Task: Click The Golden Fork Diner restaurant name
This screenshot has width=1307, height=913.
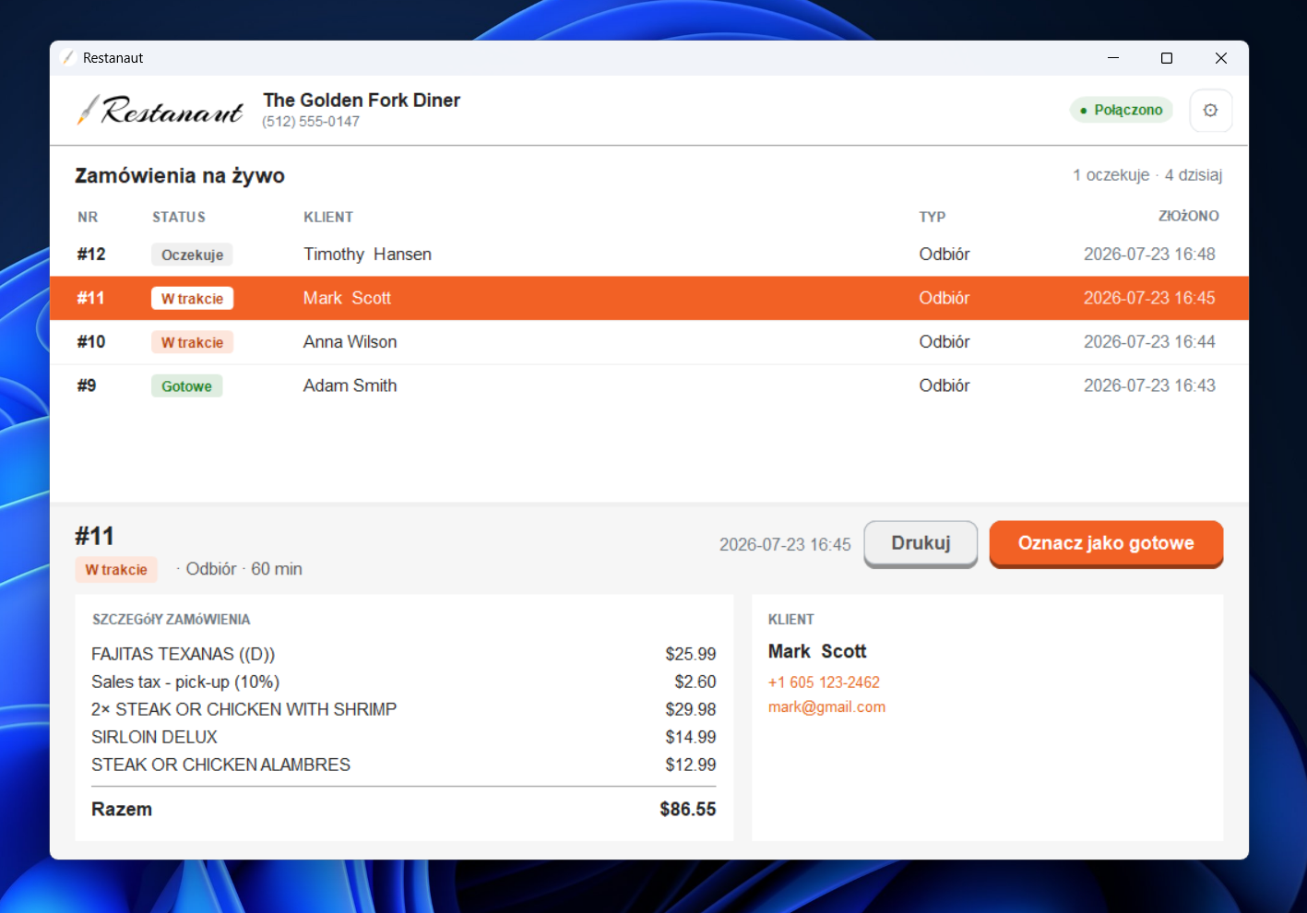Action: (362, 100)
